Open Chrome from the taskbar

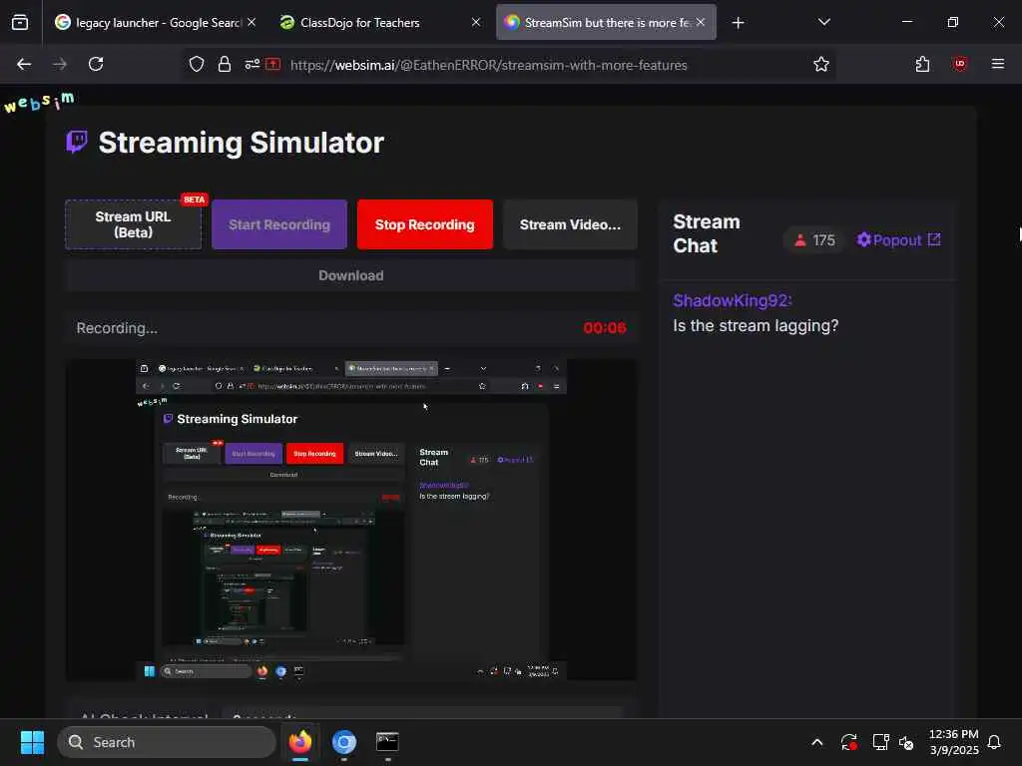[344, 742]
